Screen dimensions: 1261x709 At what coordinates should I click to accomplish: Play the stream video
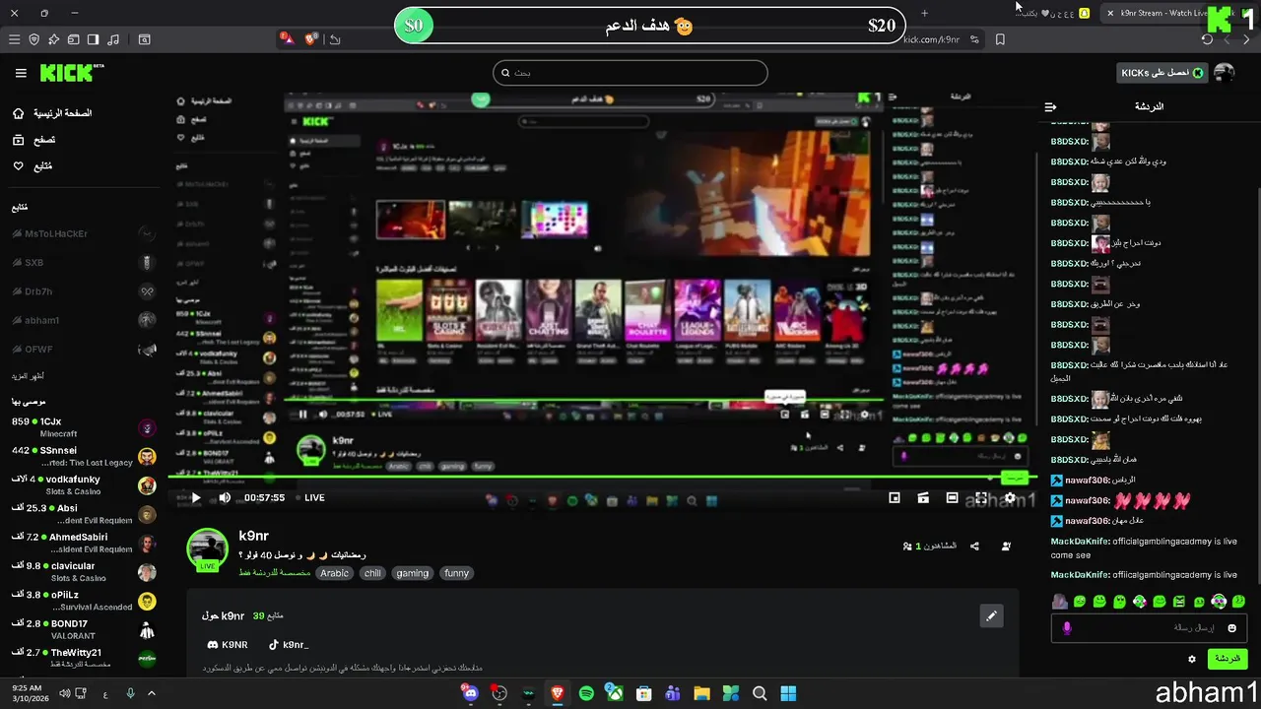point(195,498)
